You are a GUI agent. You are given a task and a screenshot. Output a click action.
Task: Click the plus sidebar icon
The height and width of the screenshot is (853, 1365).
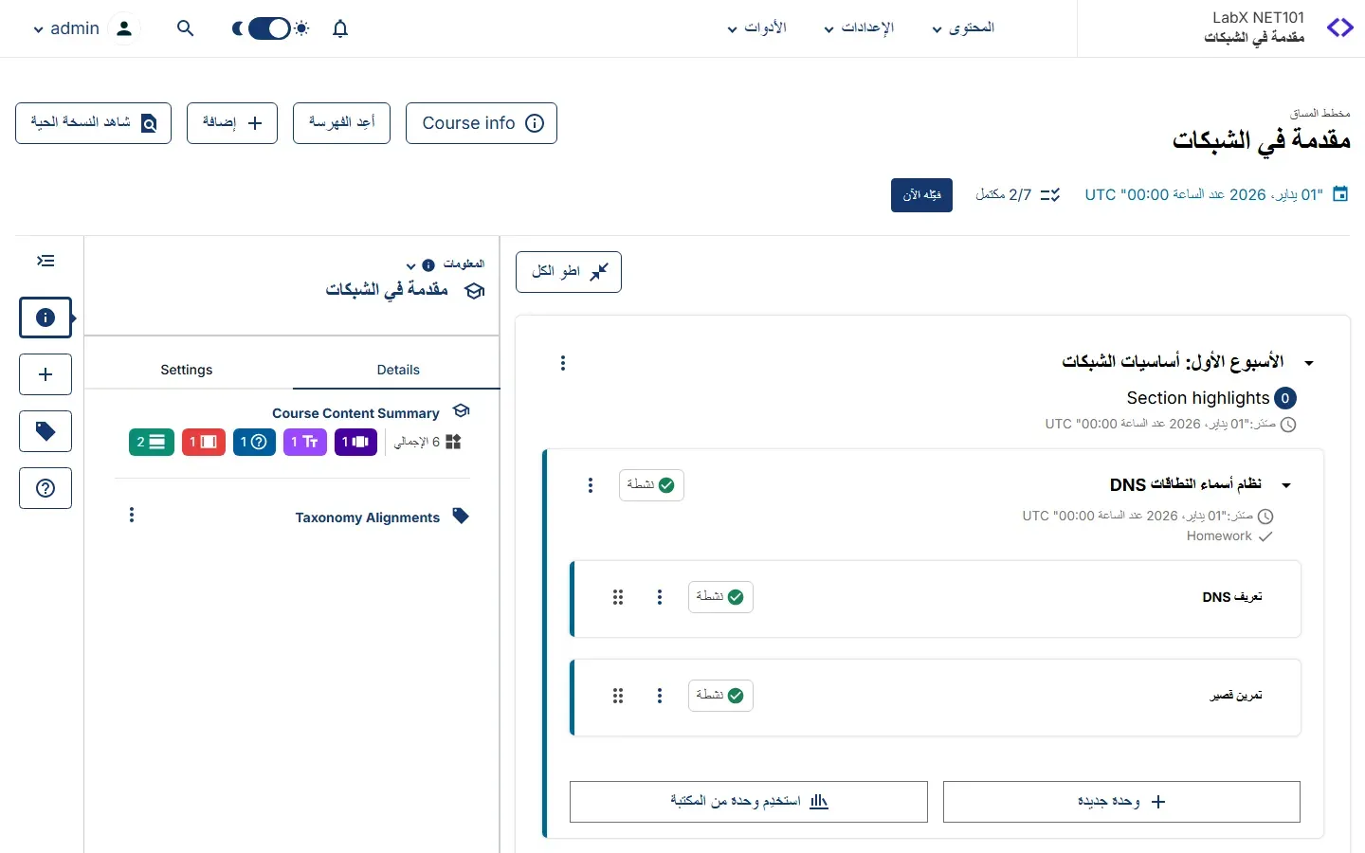(x=45, y=374)
